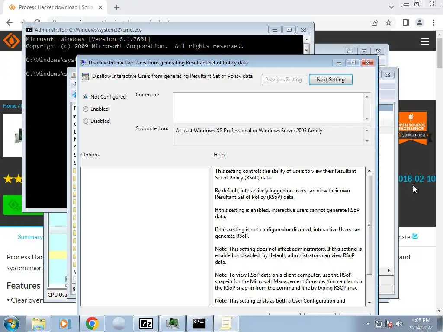Screen dimensions: 443x332
Task: Click the Help pane scroll-up arrow
Action: (x=369, y=171)
